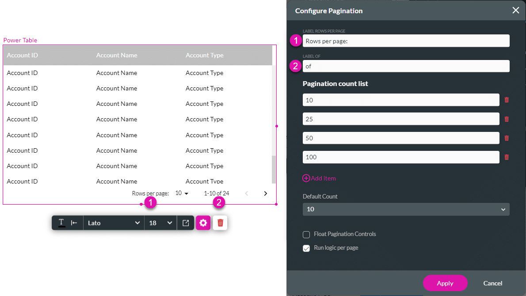Open the Default Count dropdown
This screenshot has height=296, width=526.
click(406, 209)
